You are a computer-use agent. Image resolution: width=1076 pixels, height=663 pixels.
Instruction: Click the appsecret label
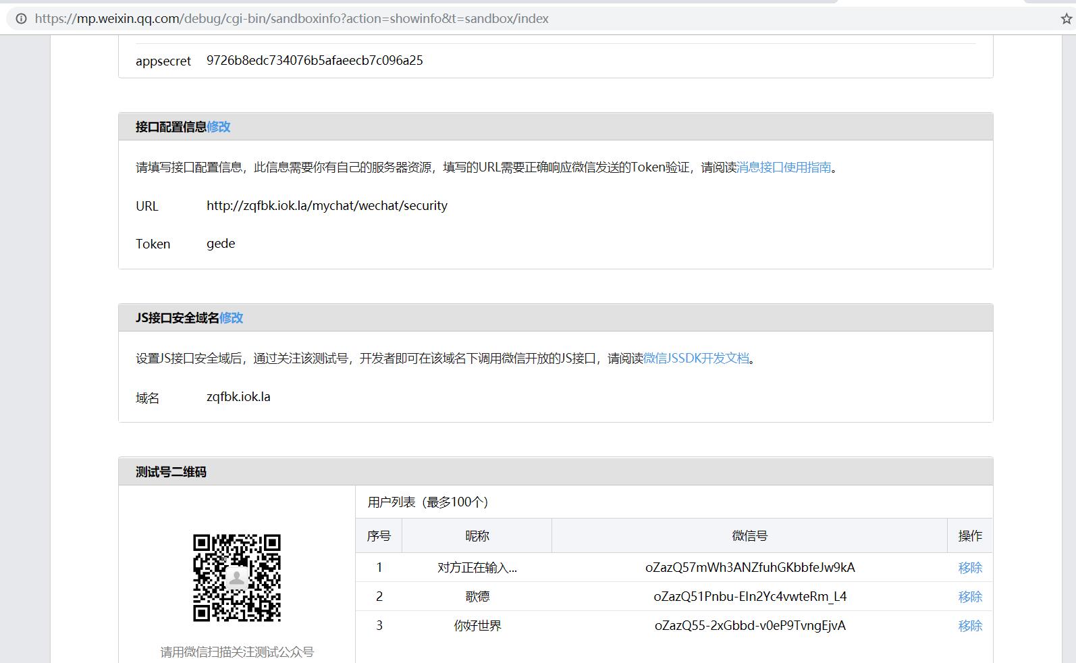[163, 61]
